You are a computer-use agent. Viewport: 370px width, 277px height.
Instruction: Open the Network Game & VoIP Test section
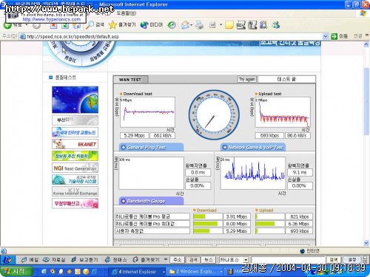click(x=253, y=147)
